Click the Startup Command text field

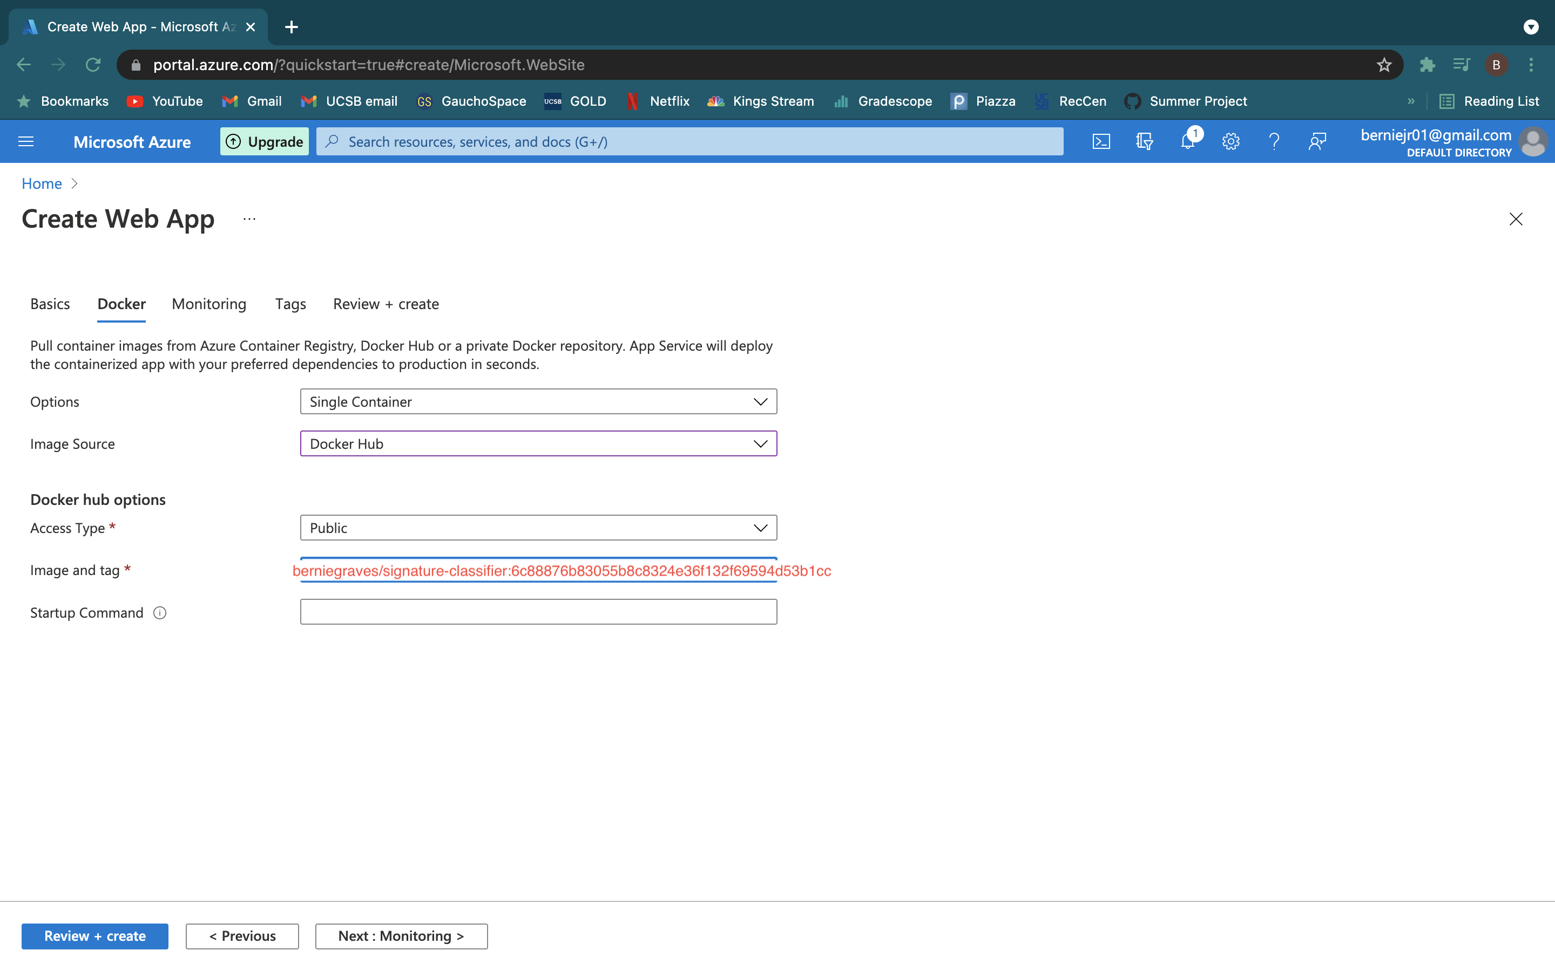(x=538, y=612)
